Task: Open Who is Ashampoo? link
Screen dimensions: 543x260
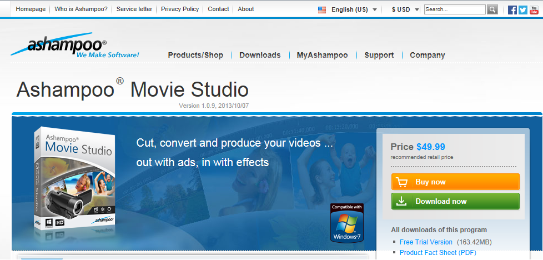Action: click(81, 9)
